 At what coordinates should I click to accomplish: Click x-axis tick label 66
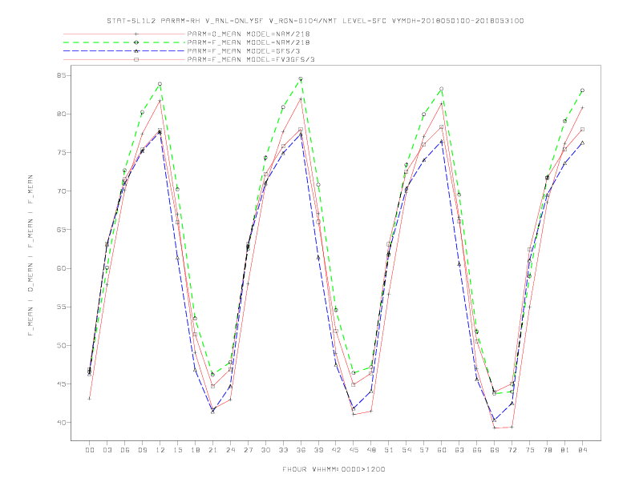click(x=477, y=450)
